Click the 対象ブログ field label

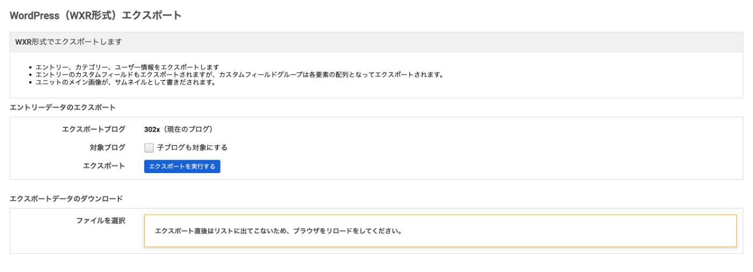[108, 147]
